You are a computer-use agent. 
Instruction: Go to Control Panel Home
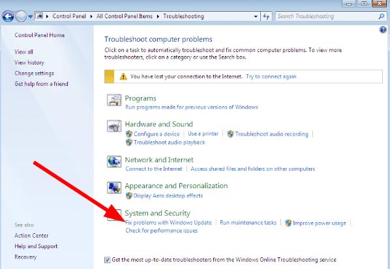pyautogui.click(x=40, y=35)
